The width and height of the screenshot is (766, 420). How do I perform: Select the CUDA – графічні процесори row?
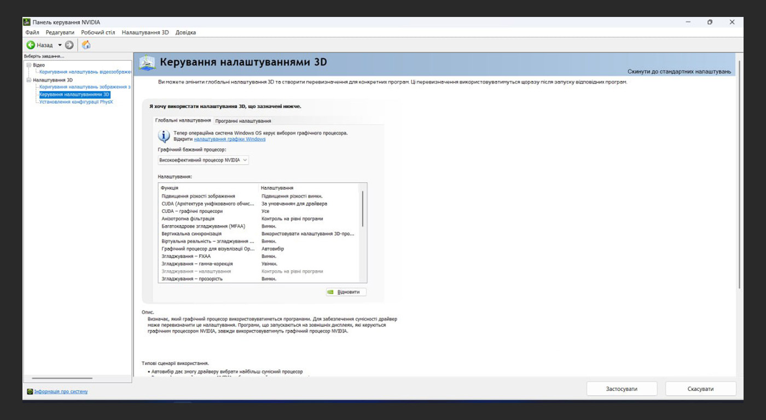pos(258,211)
